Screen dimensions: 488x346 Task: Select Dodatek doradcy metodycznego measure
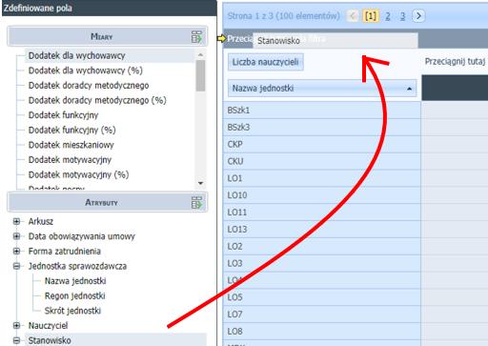tap(89, 86)
